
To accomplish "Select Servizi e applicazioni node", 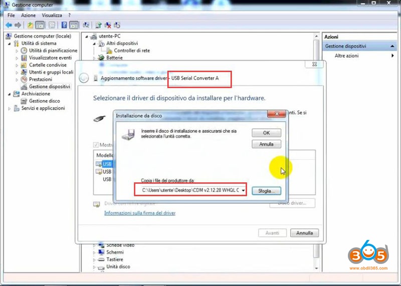I will pos(43,108).
